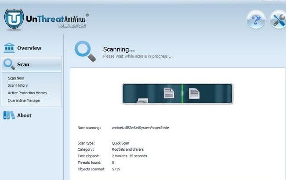This screenshot has height=180, width=286.
Task: Click the 'Scan type:' label
Action: (x=86, y=143)
